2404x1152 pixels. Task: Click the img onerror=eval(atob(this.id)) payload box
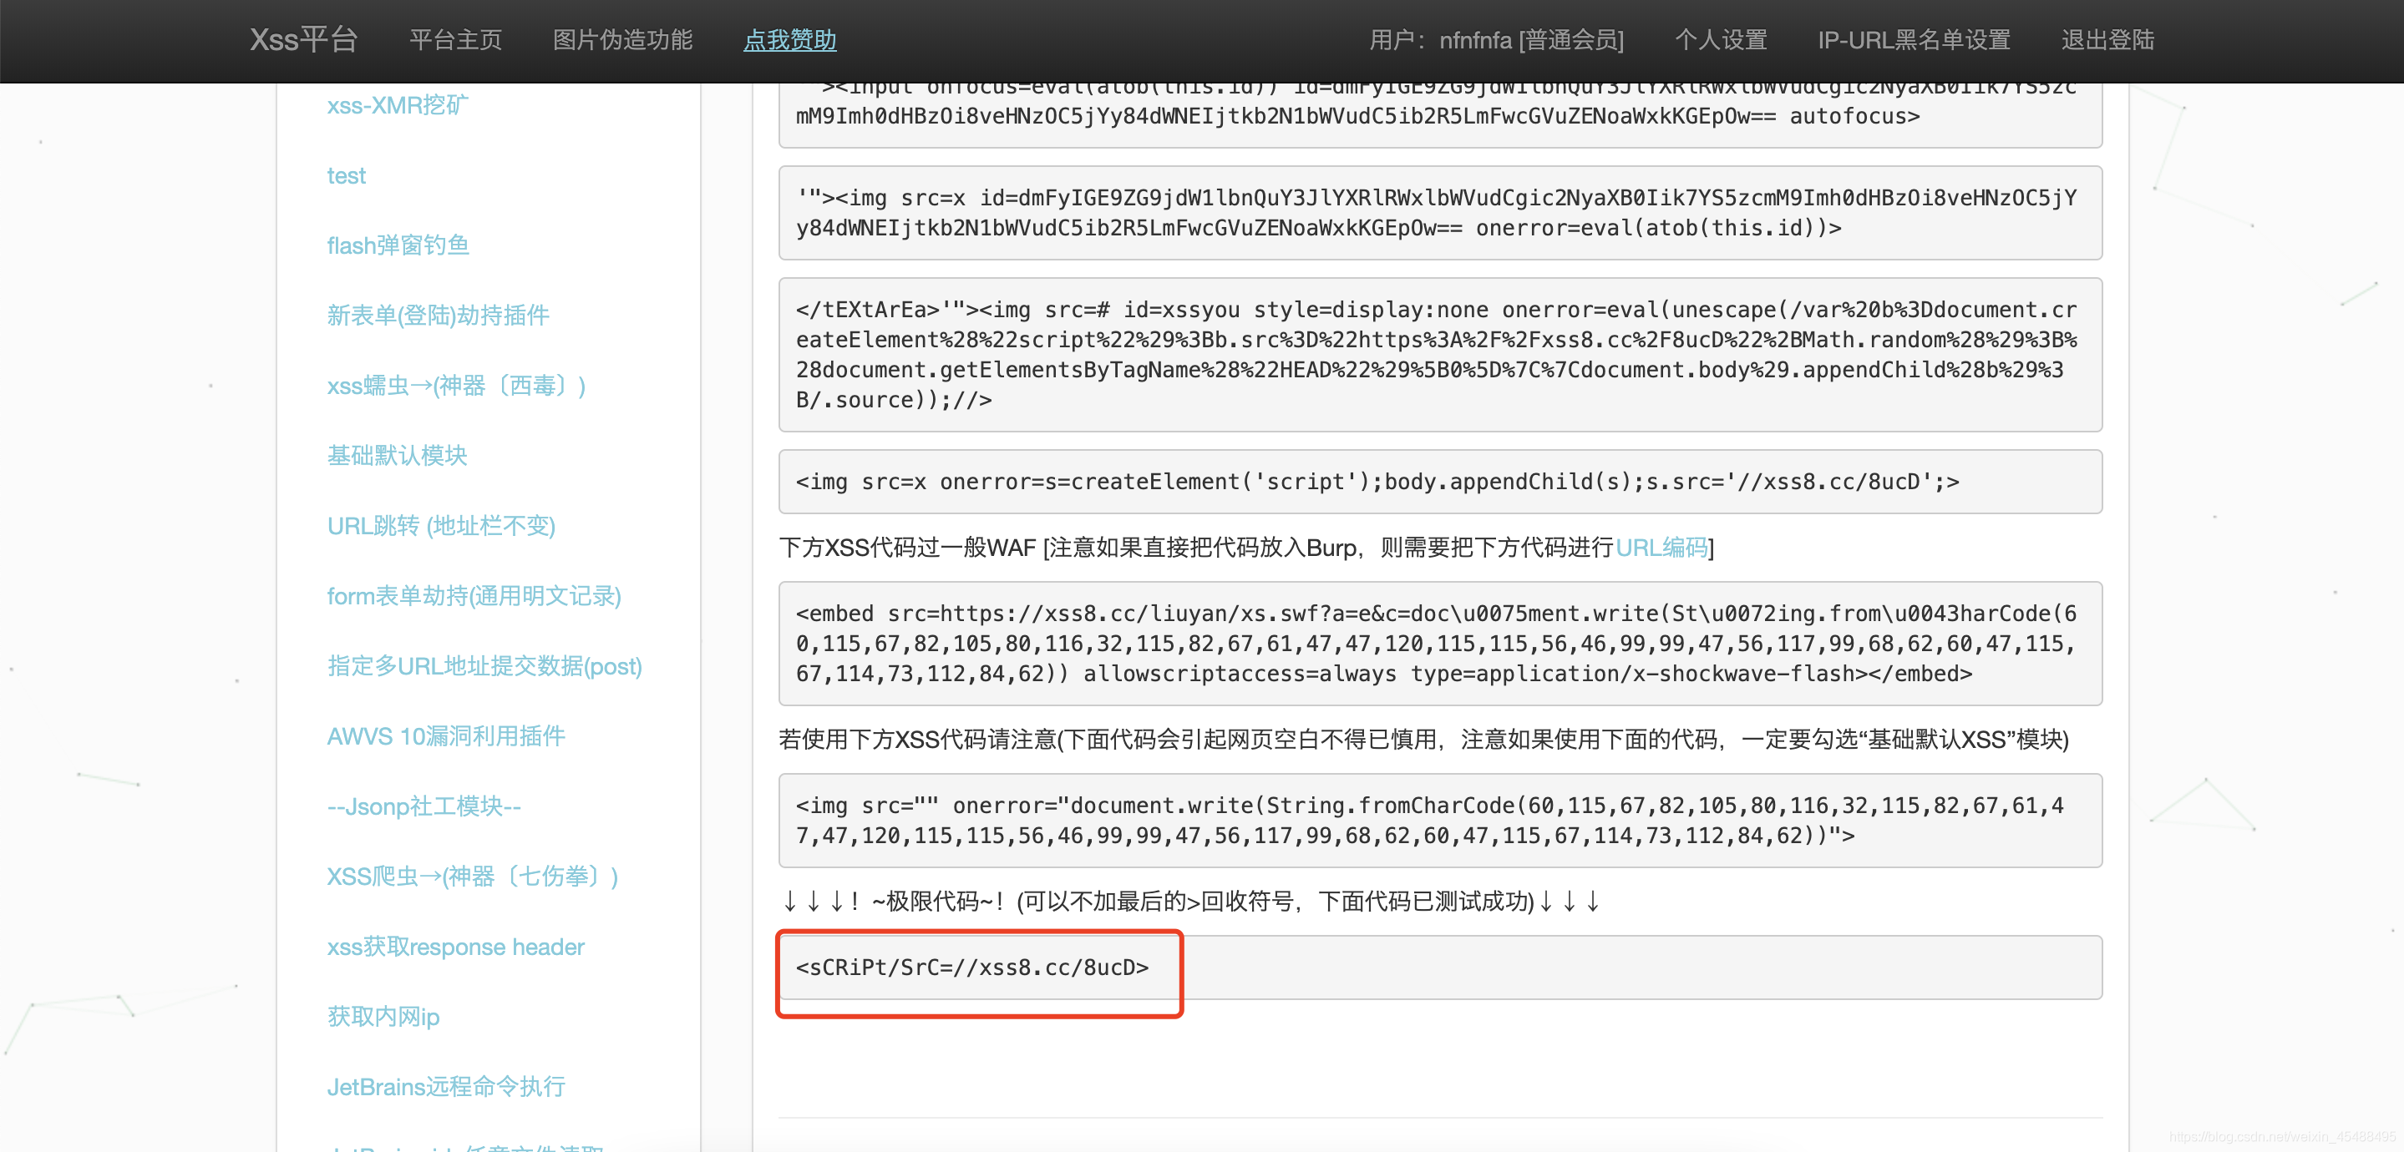click(1440, 213)
